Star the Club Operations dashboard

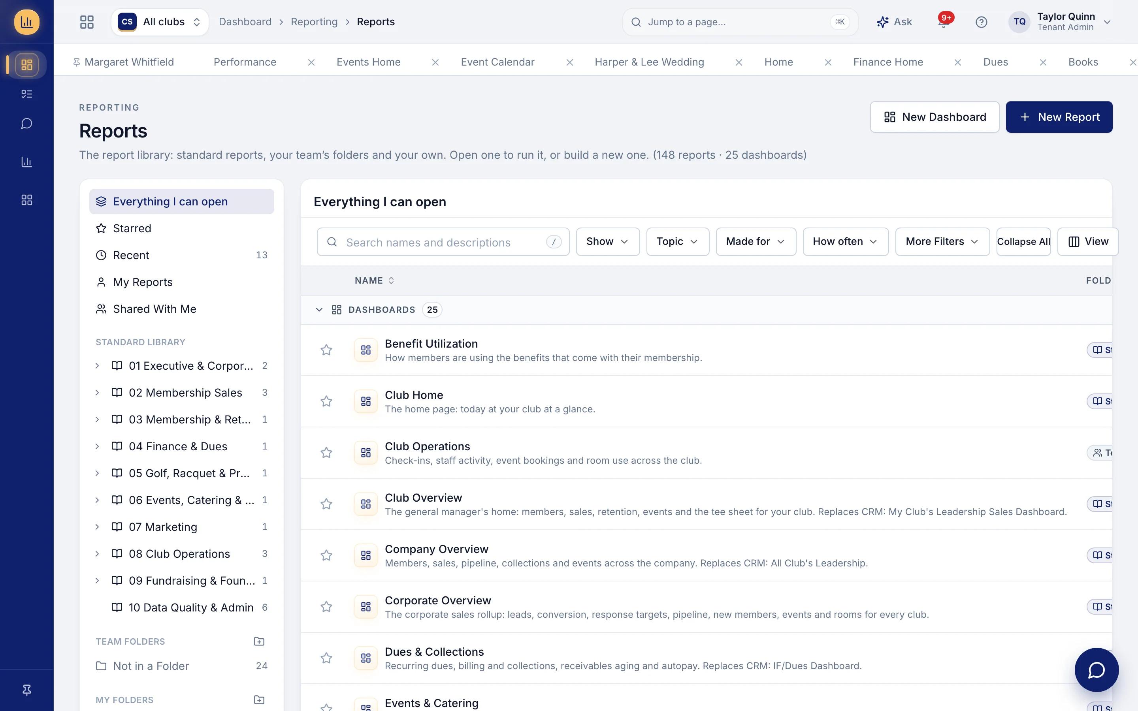pyautogui.click(x=326, y=452)
